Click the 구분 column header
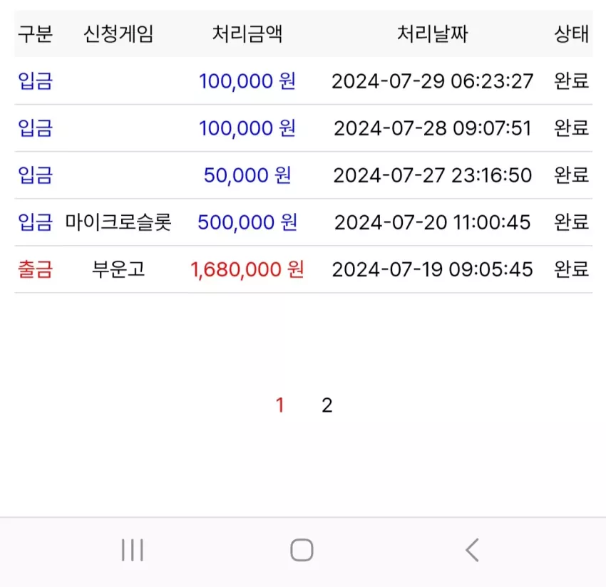Viewport: 606px width, 587px height. coord(36,33)
